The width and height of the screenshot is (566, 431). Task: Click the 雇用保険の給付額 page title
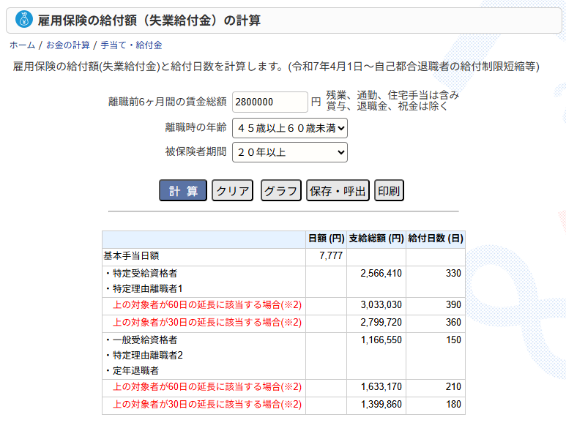[149, 20]
